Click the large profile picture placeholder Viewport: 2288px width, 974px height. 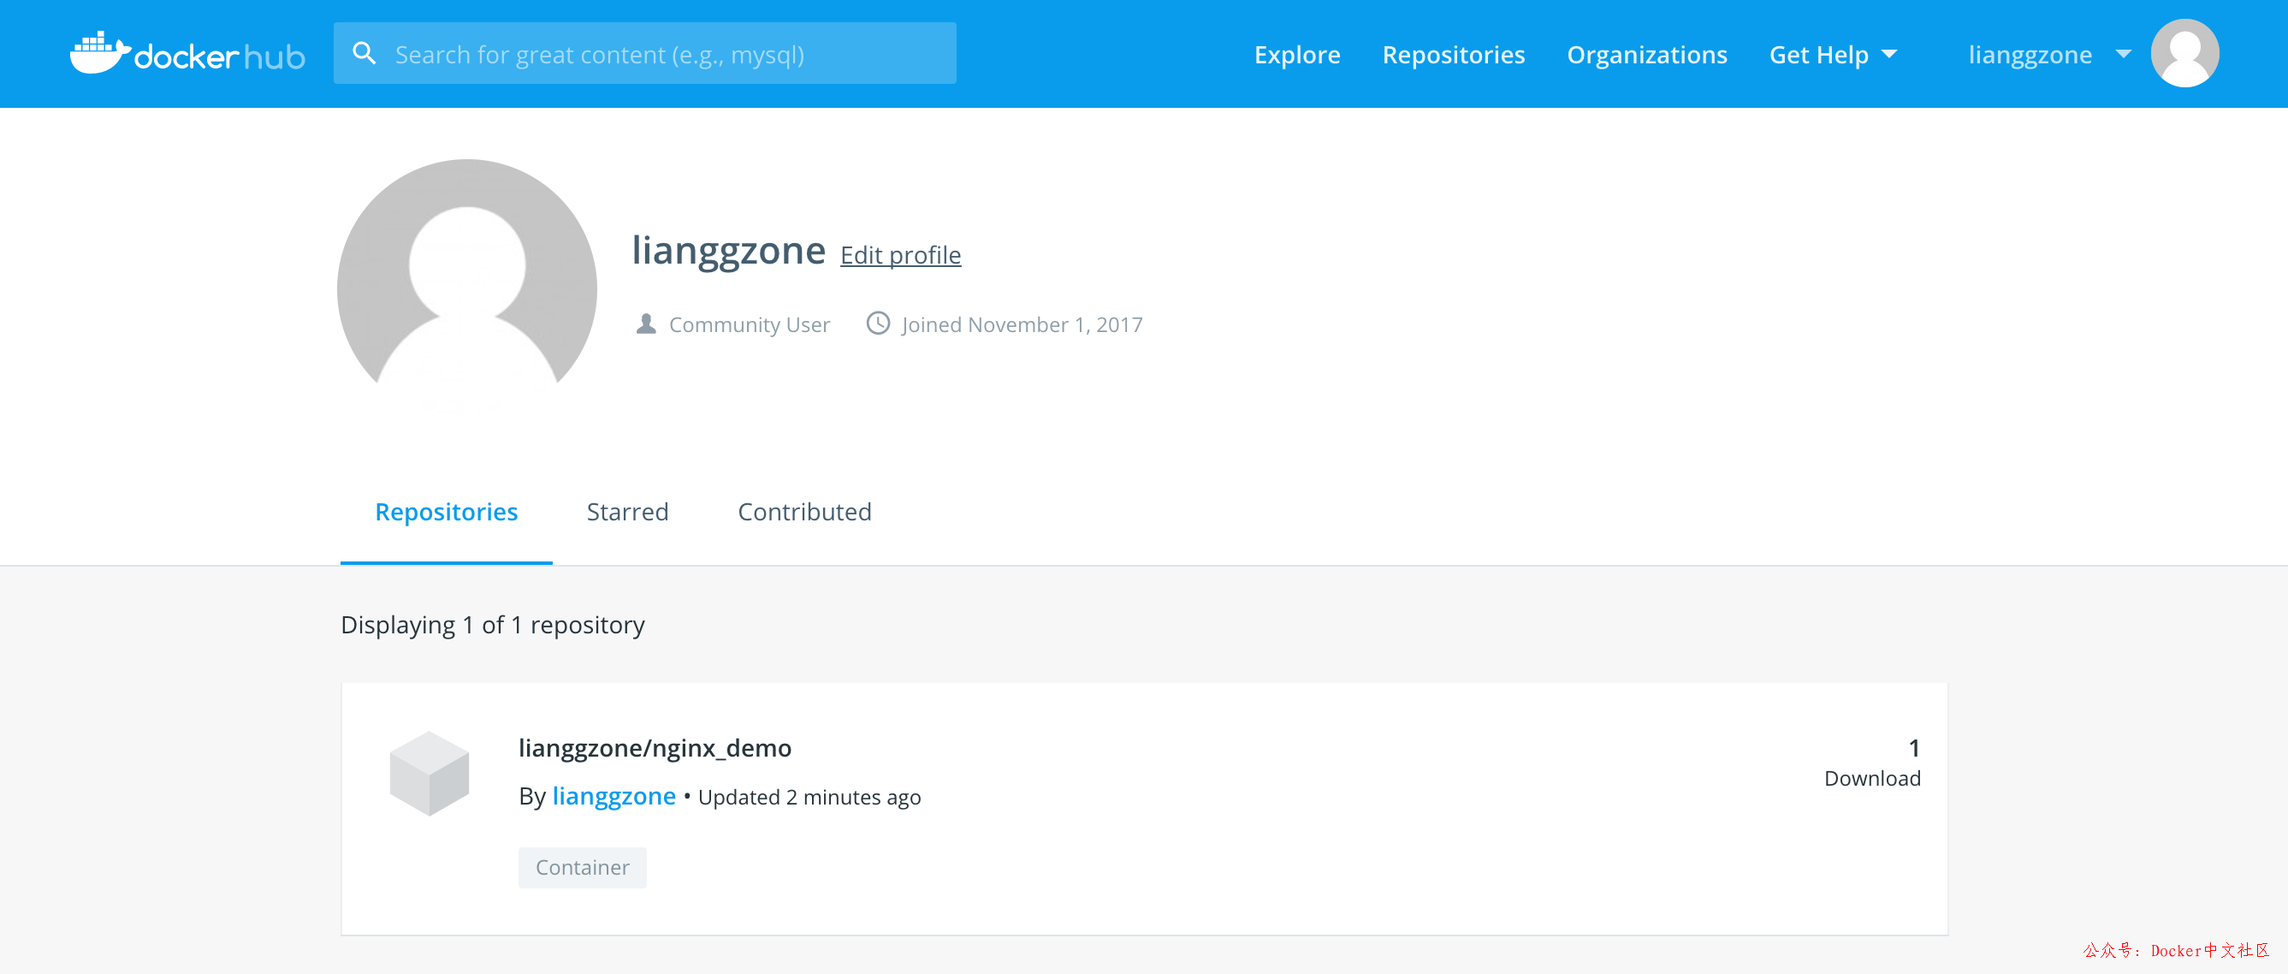coord(466,287)
